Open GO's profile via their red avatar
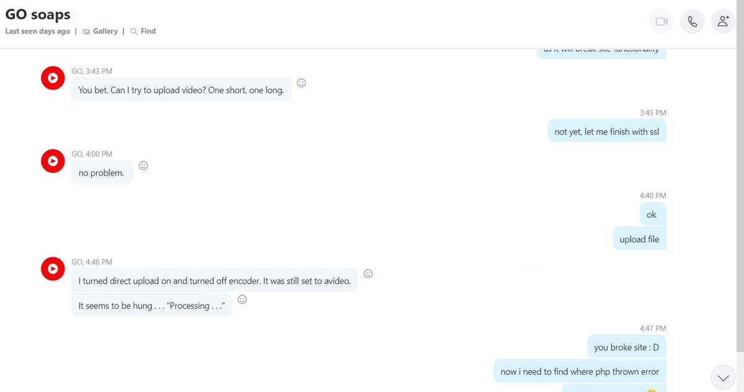 [x=53, y=78]
